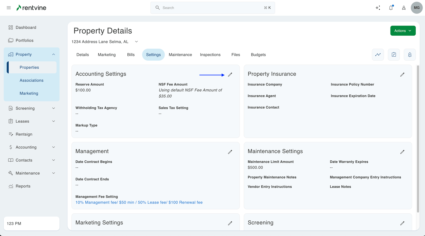Switch to the Files tab
The height and width of the screenshot is (236, 425).
click(236, 55)
